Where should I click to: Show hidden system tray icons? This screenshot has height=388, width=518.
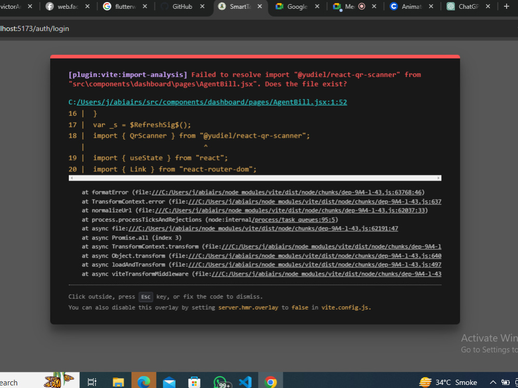point(493,382)
